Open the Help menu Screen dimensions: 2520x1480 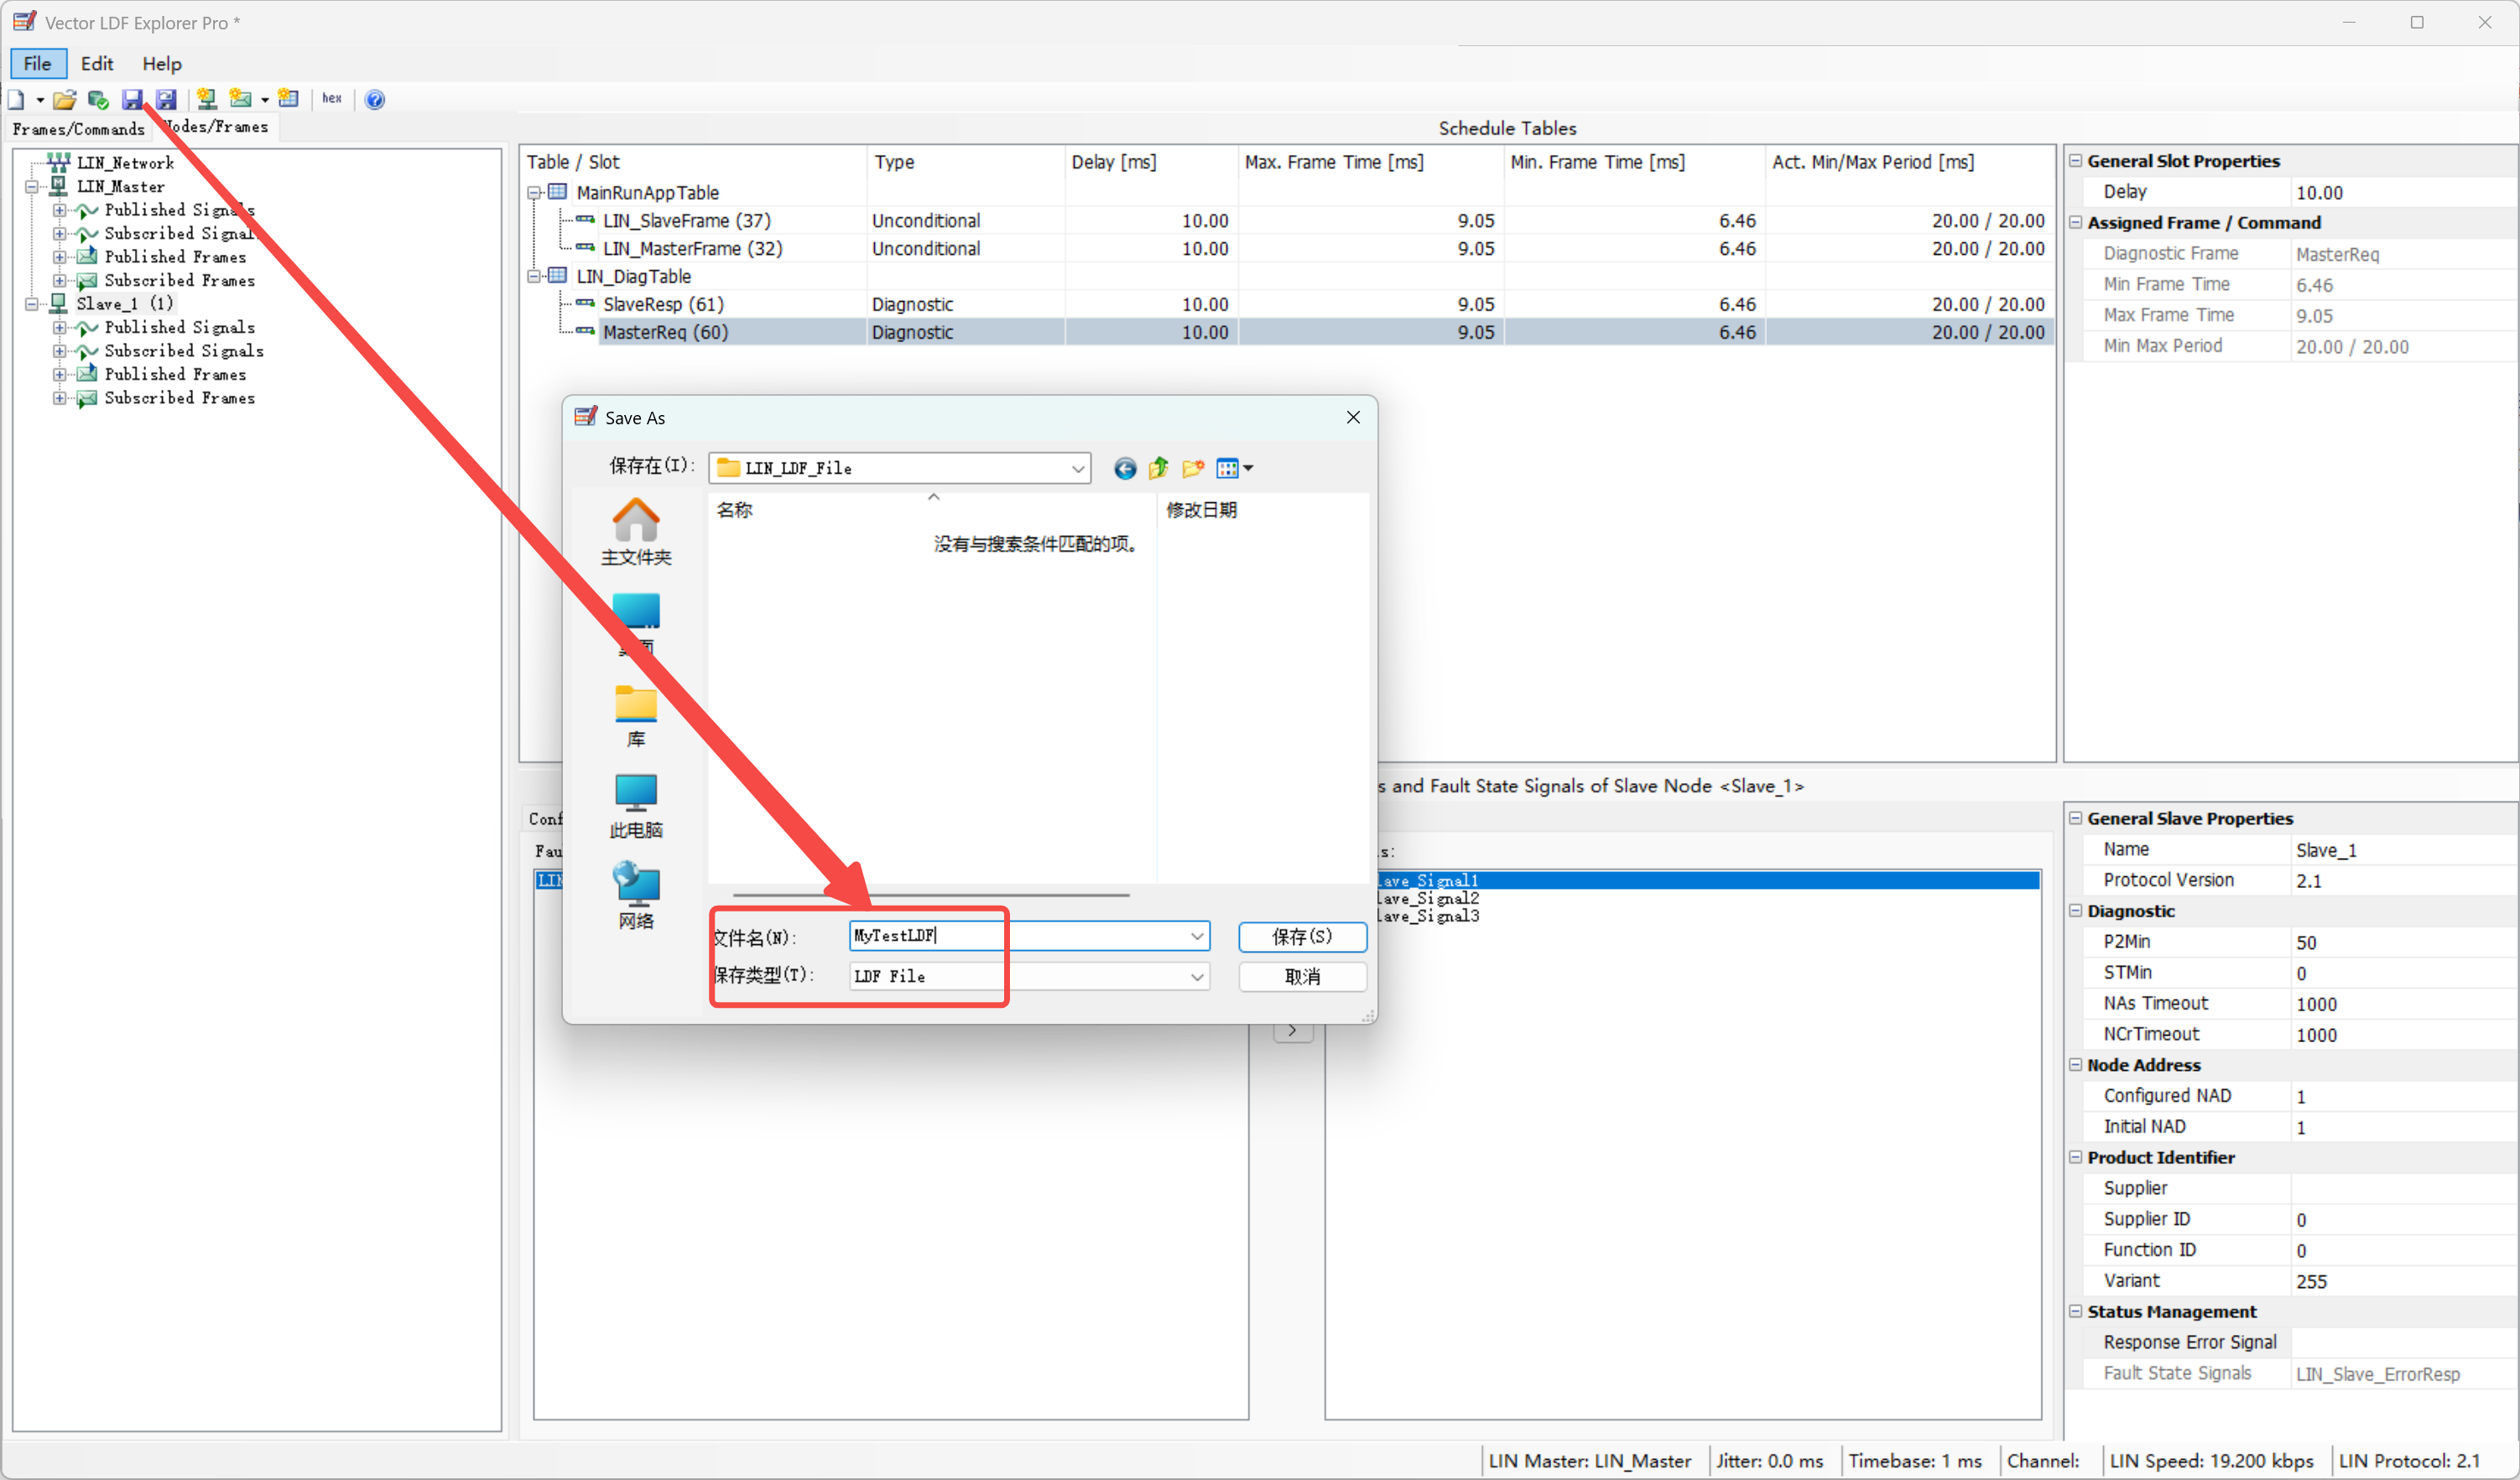tap(162, 64)
